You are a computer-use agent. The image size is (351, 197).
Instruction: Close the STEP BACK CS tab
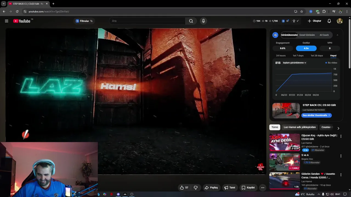[x=46, y=4]
